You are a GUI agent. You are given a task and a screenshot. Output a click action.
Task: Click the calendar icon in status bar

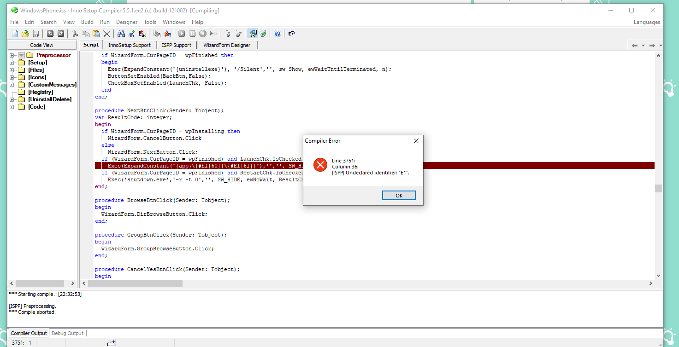111,343
